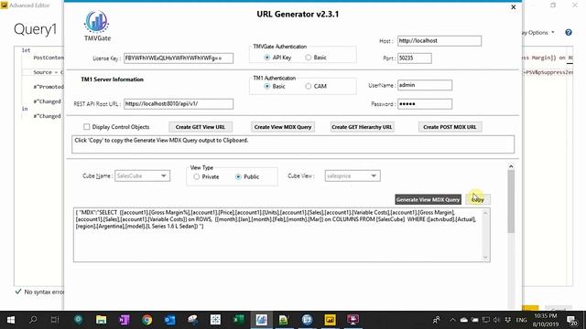Click MDX output box scroll down arrow
The image size is (586, 329).
485,257
